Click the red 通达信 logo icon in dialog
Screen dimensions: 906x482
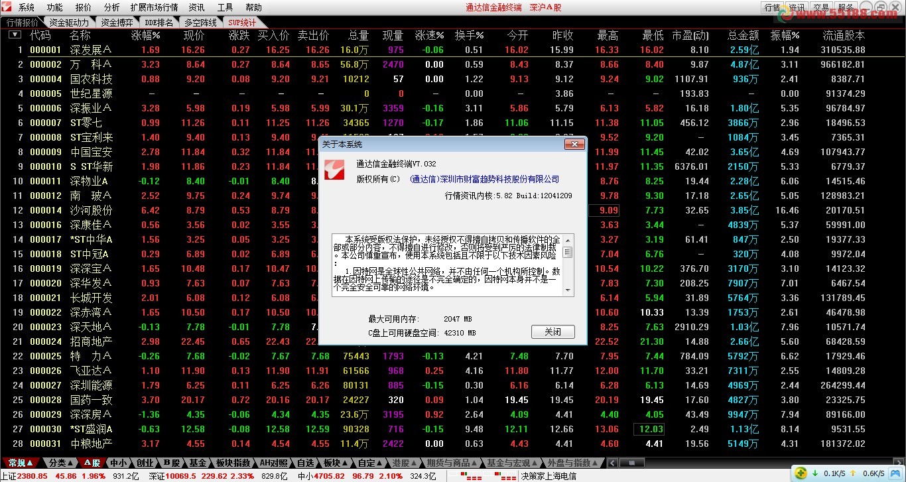click(335, 170)
